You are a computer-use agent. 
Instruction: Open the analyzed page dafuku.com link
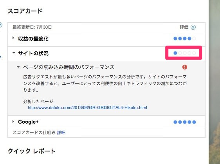(87, 108)
